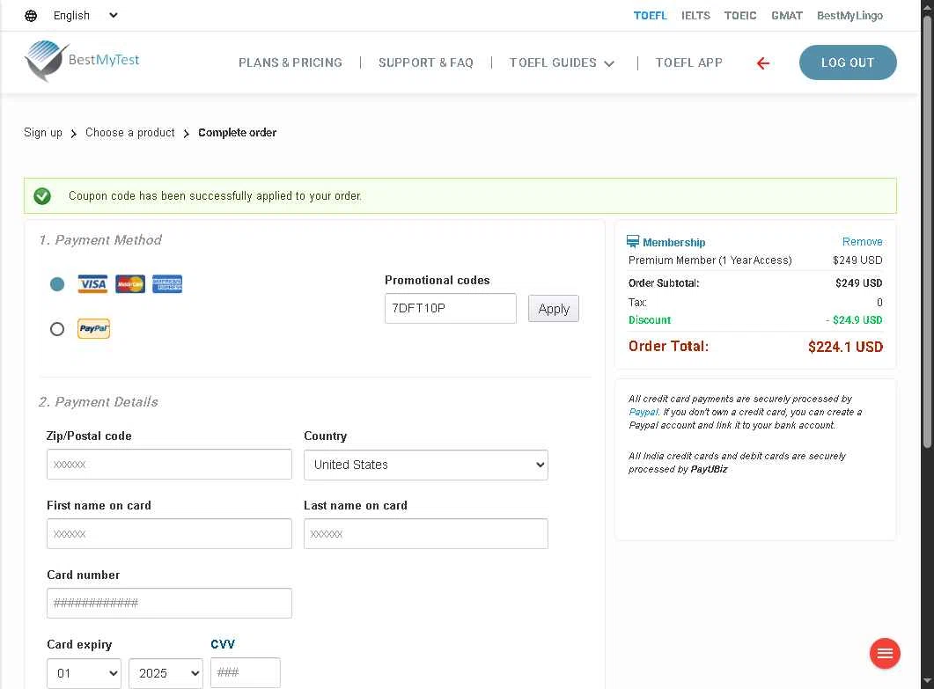Open the red floating menu button
The image size is (934, 689).
[885, 654]
